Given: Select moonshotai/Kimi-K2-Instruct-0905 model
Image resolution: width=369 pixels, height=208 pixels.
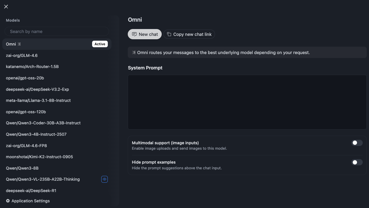Looking at the screenshot, I should (39, 157).
